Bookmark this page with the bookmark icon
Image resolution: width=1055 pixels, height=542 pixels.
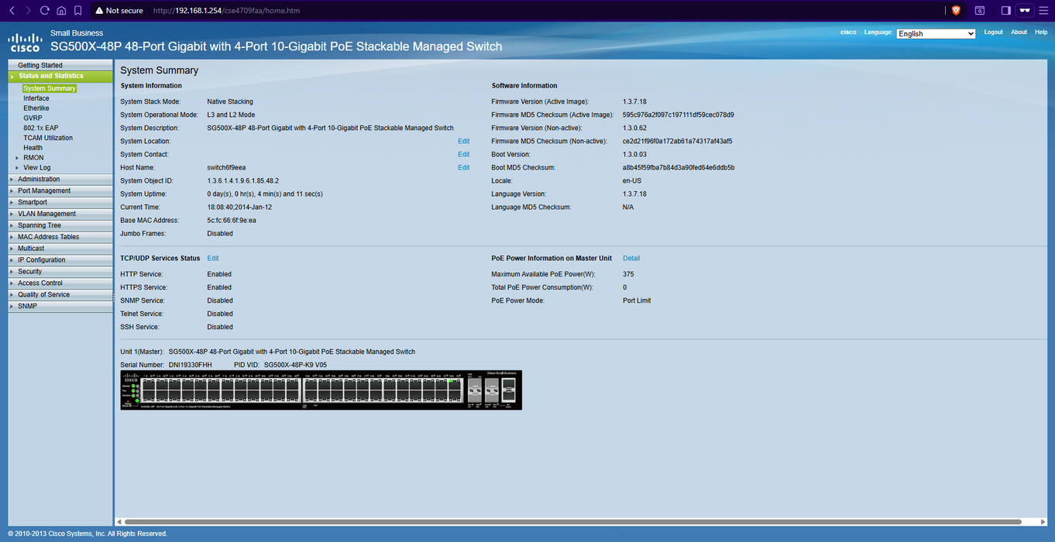pyautogui.click(x=78, y=11)
